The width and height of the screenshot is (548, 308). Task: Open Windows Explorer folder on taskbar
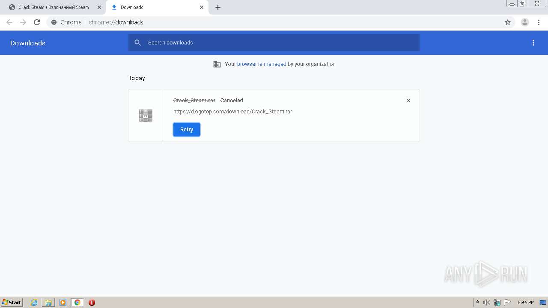48,302
